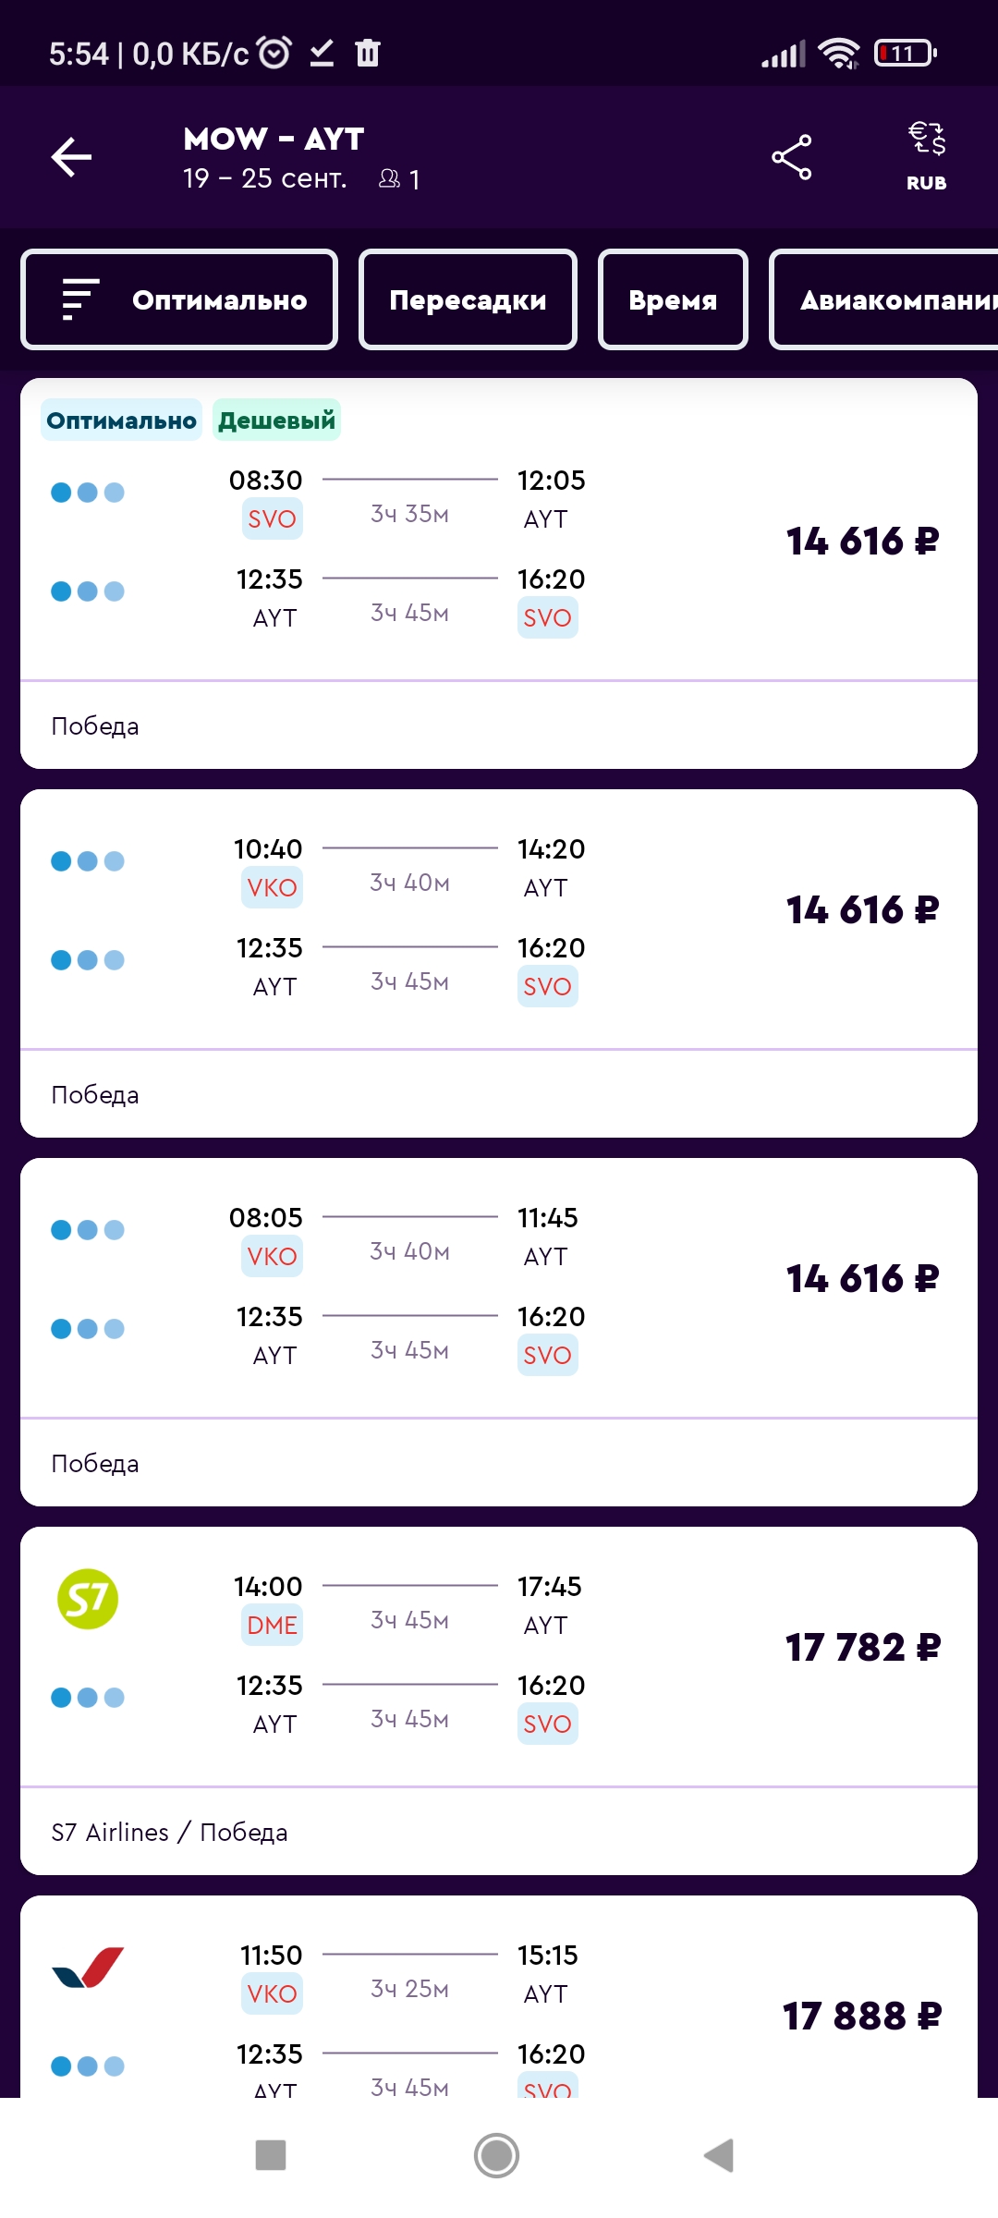
Task: Open the Авиакомпании filter
Action: point(884,299)
